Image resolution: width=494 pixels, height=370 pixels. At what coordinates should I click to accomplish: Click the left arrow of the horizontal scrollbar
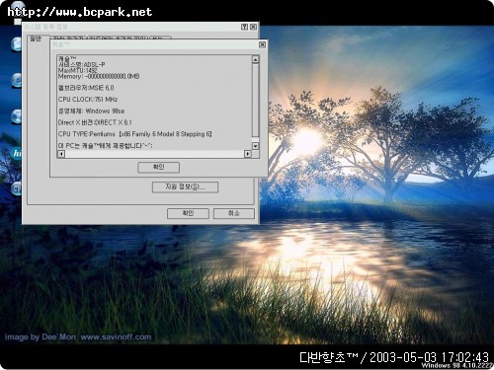[x=61, y=154]
